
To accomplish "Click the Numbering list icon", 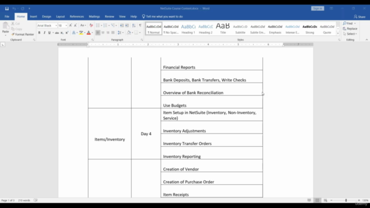I will [x=105, y=25].
